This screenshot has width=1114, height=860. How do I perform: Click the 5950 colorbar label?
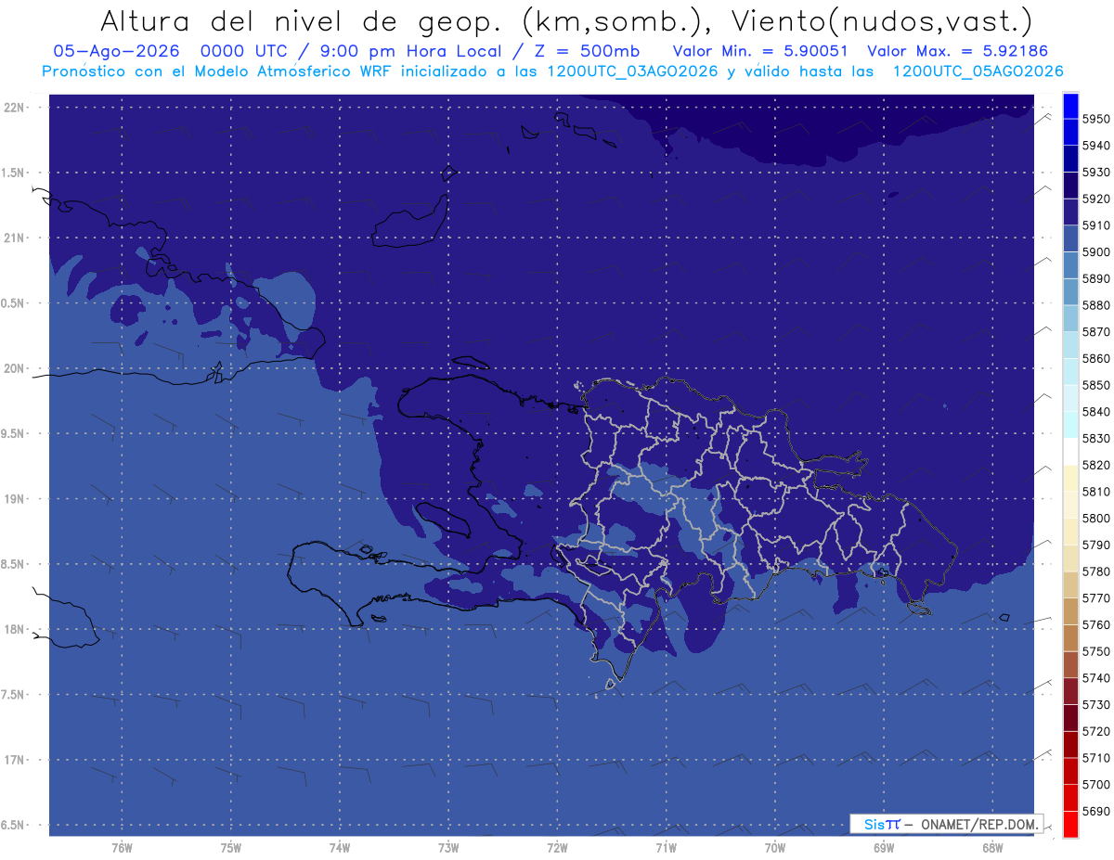pos(1096,119)
